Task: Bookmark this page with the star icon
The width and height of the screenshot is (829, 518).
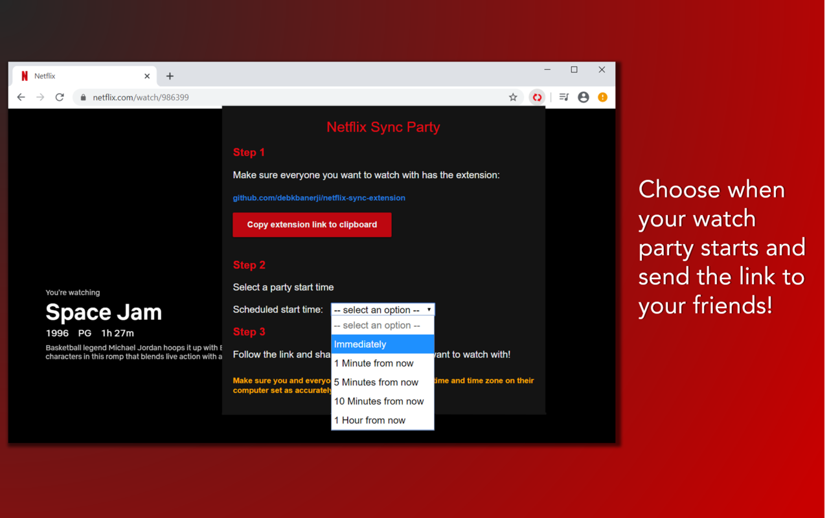Action: [x=513, y=97]
